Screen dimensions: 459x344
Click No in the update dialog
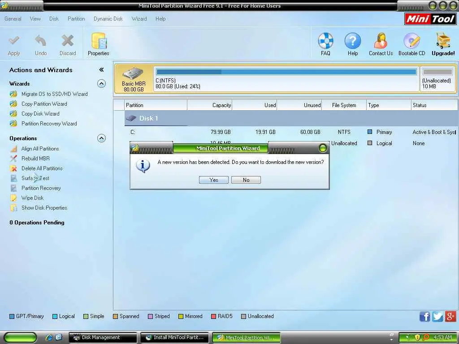246,180
